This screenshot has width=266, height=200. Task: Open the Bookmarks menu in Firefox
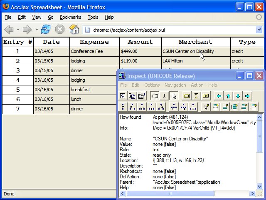click(70, 17)
